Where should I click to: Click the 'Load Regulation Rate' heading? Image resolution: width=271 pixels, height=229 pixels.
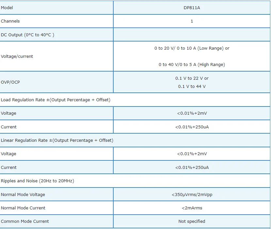[56, 100]
